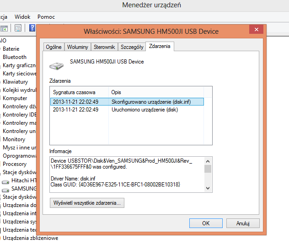Select Stacje dysków entry below SAMSUNG

pos(19,197)
